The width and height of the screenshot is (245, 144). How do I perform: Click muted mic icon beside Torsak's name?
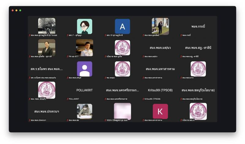pyautogui.click(x=29, y=35)
